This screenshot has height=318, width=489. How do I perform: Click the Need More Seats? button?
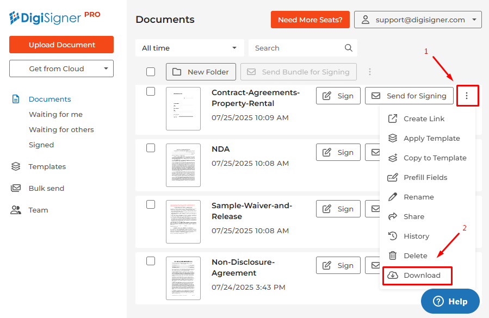tap(310, 20)
